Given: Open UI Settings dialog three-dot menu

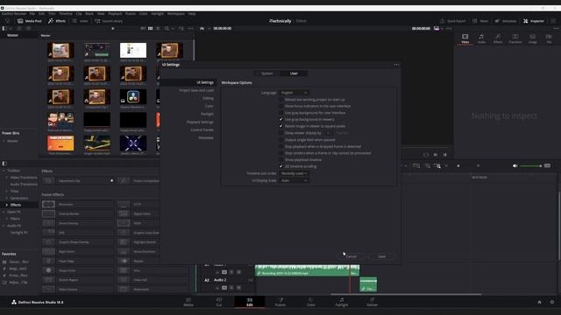Looking at the screenshot, I should [396, 65].
